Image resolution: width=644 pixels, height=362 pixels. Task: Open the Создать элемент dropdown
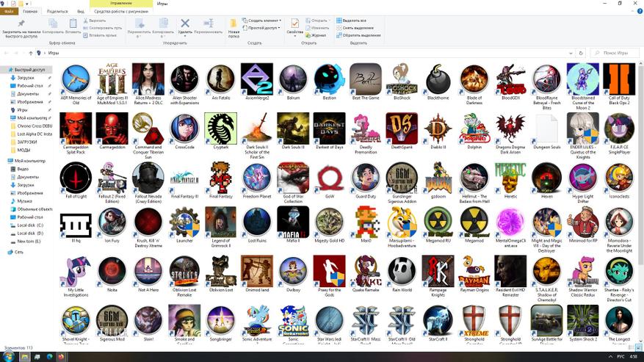click(x=261, y=20)
